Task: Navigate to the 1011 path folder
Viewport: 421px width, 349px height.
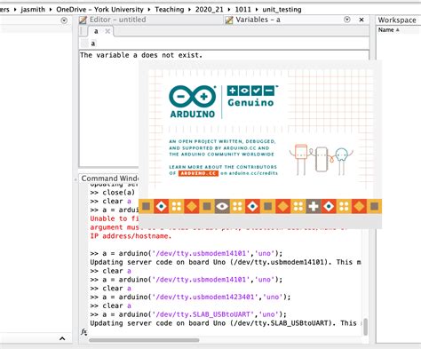Action: click(x=242, y=10)
